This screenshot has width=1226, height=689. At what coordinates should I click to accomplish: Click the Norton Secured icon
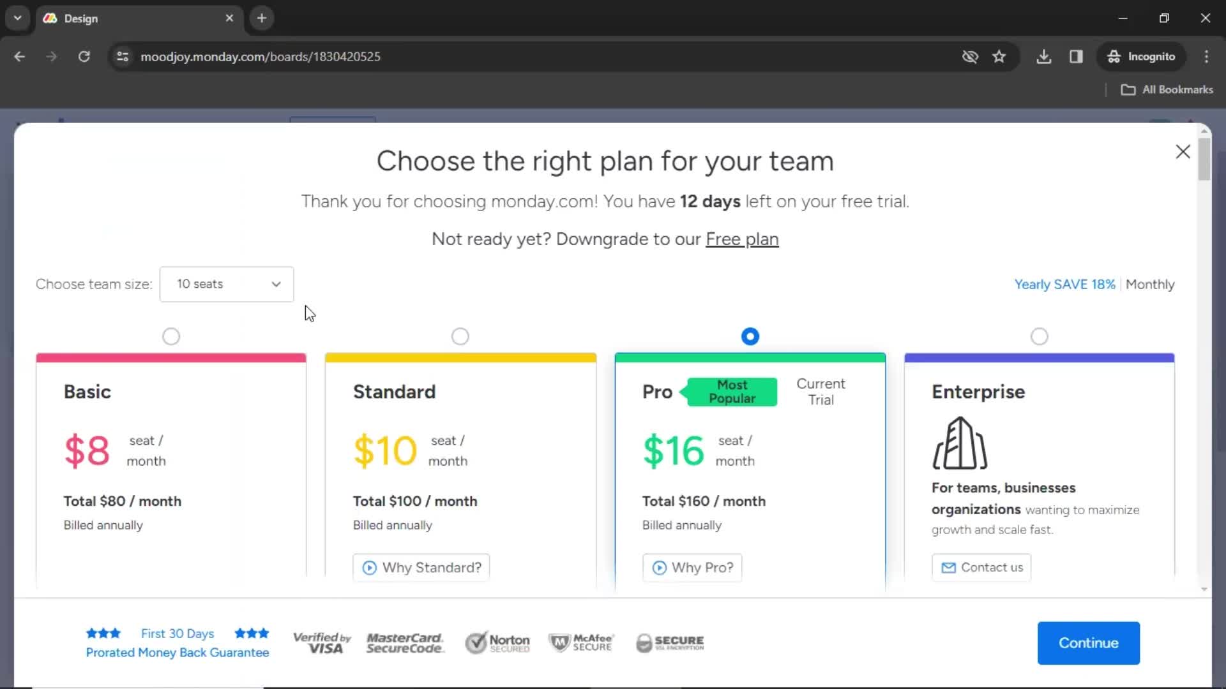(x=497, y=642)
